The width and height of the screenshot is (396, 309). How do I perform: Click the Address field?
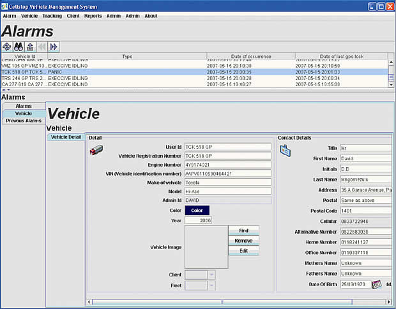point(366,190)
